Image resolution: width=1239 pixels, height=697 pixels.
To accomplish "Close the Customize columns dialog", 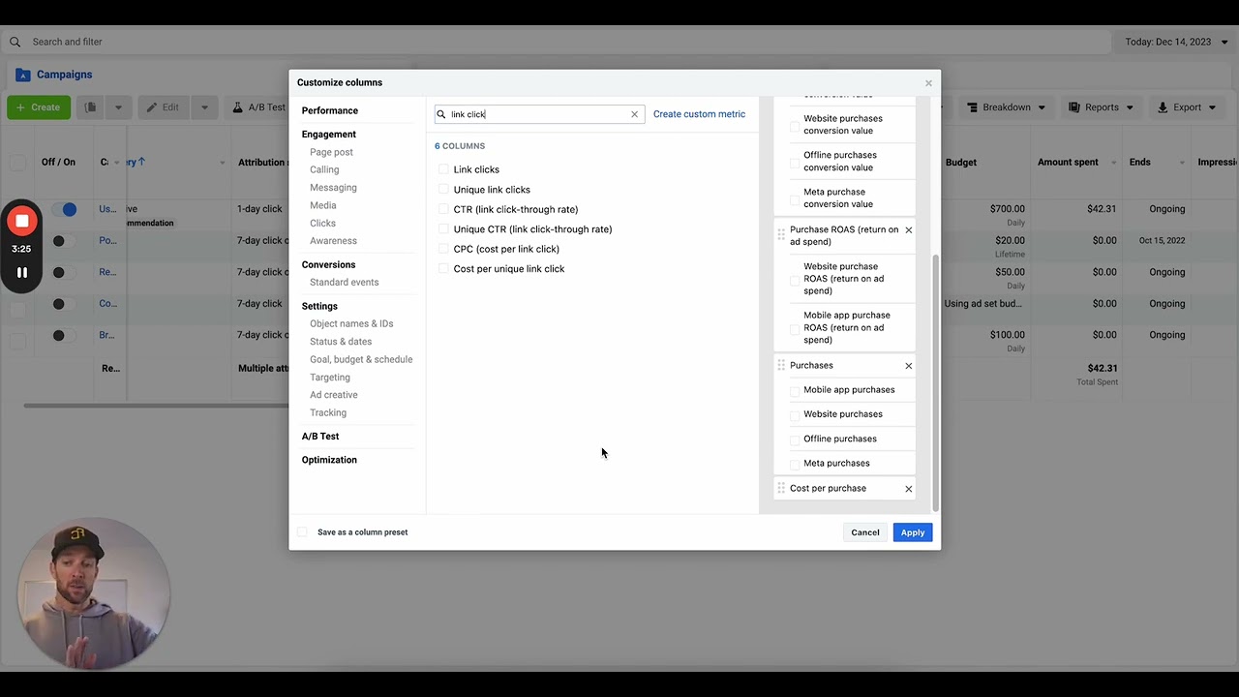I will [x=928, y=83].
